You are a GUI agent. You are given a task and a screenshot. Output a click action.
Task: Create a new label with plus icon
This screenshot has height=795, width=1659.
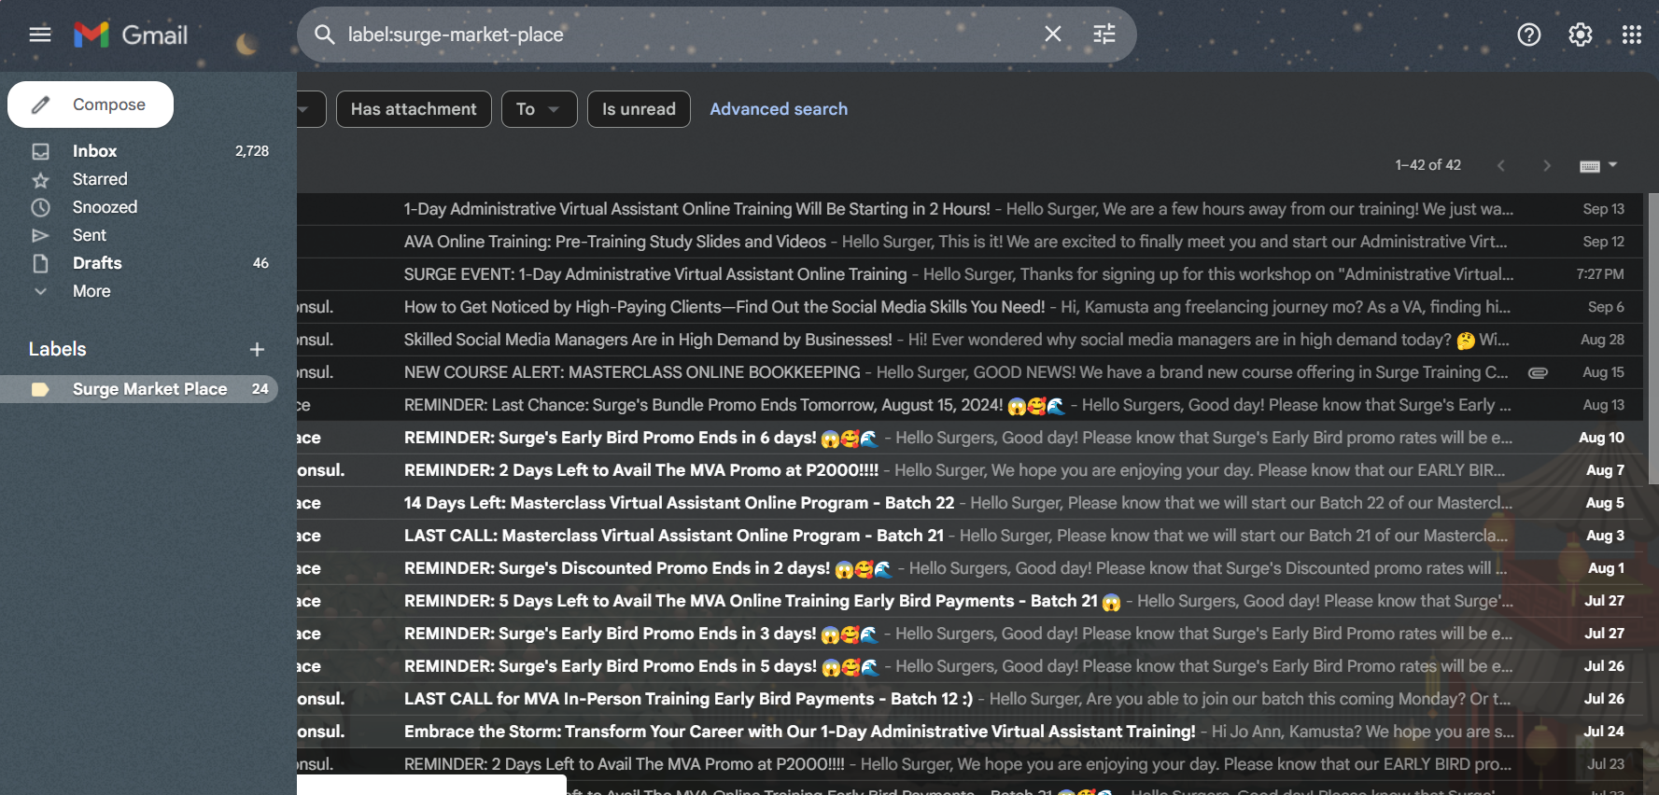pos(257,349)
